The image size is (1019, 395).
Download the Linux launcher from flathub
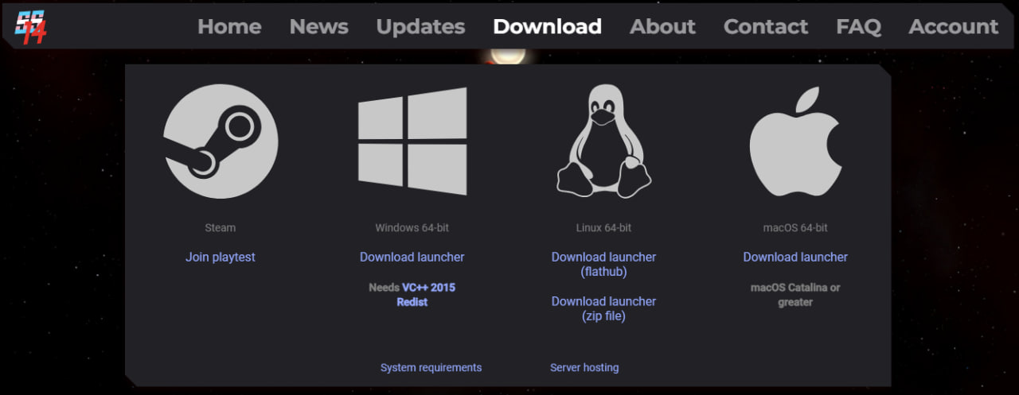(603, 264)
